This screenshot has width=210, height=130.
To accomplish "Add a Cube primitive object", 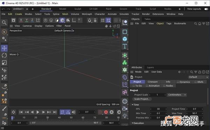I will click(x=125, y=39).
